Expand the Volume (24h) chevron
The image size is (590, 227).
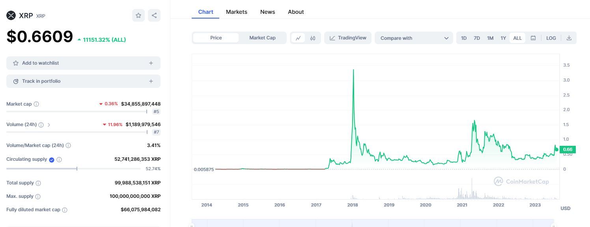tap(49, 125)
